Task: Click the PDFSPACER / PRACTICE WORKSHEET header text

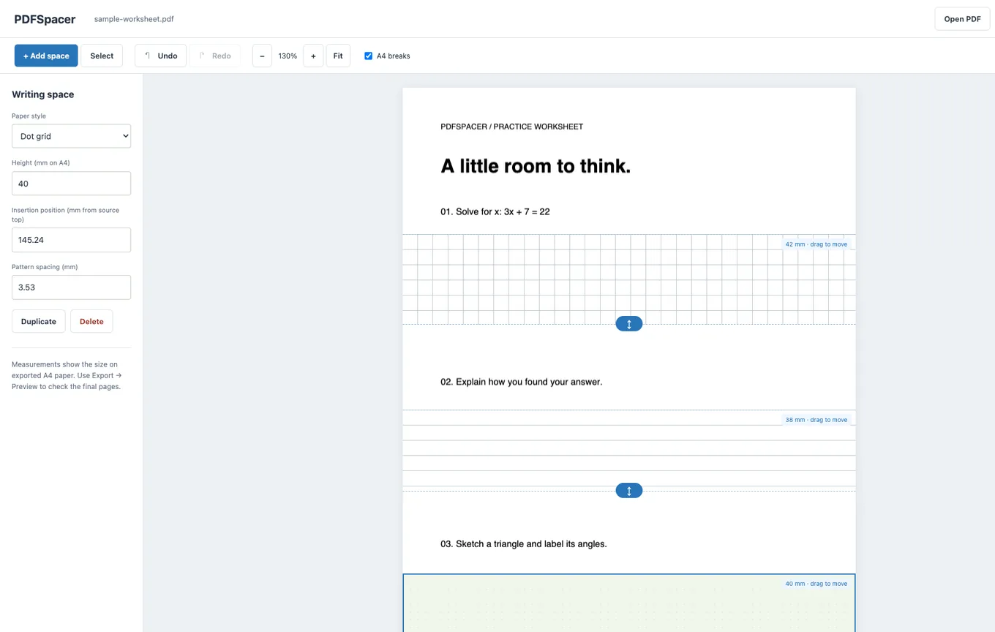Action: (x=512, y=127)
